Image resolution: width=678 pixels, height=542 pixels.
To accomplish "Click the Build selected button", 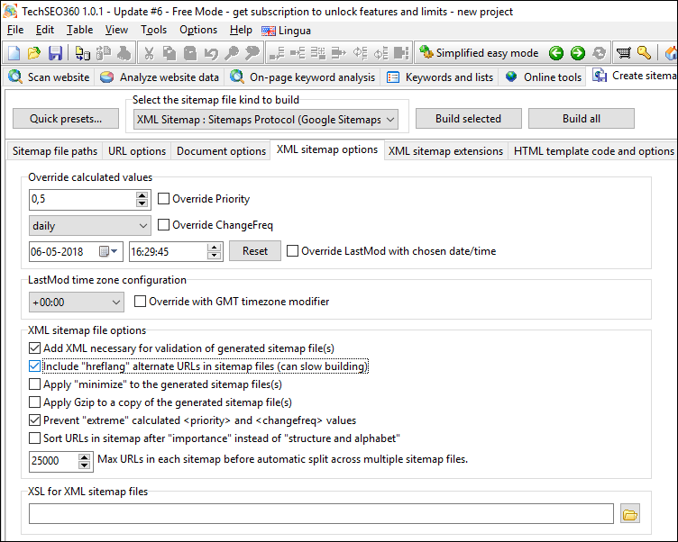I will coord(468,119).
